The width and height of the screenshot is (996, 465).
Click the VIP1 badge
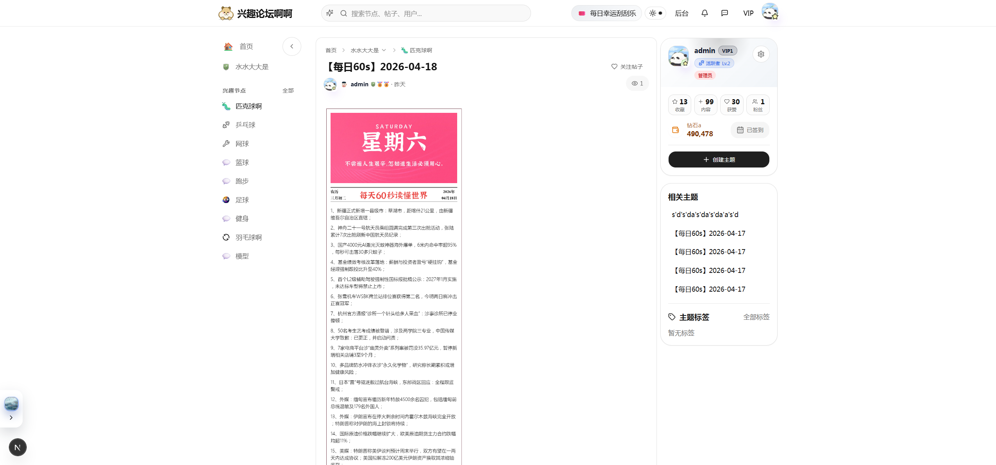click(x=728, y=51)
